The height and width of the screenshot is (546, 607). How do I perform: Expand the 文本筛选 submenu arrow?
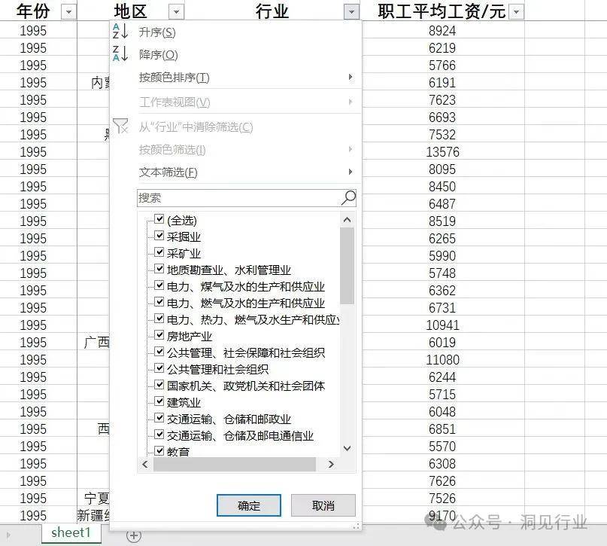coord(351,172)
